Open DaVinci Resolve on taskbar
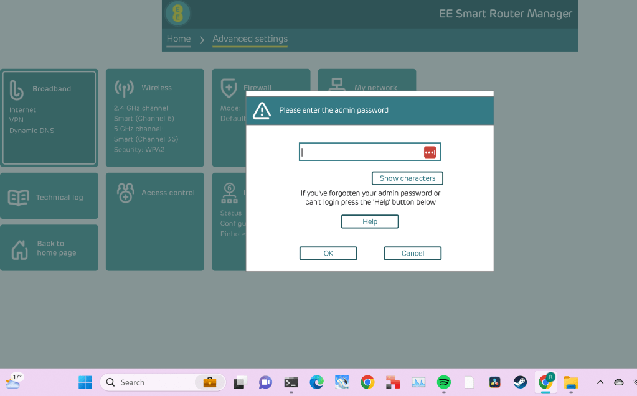This screenshot has height=396, width=637. (x=494, y=382)
